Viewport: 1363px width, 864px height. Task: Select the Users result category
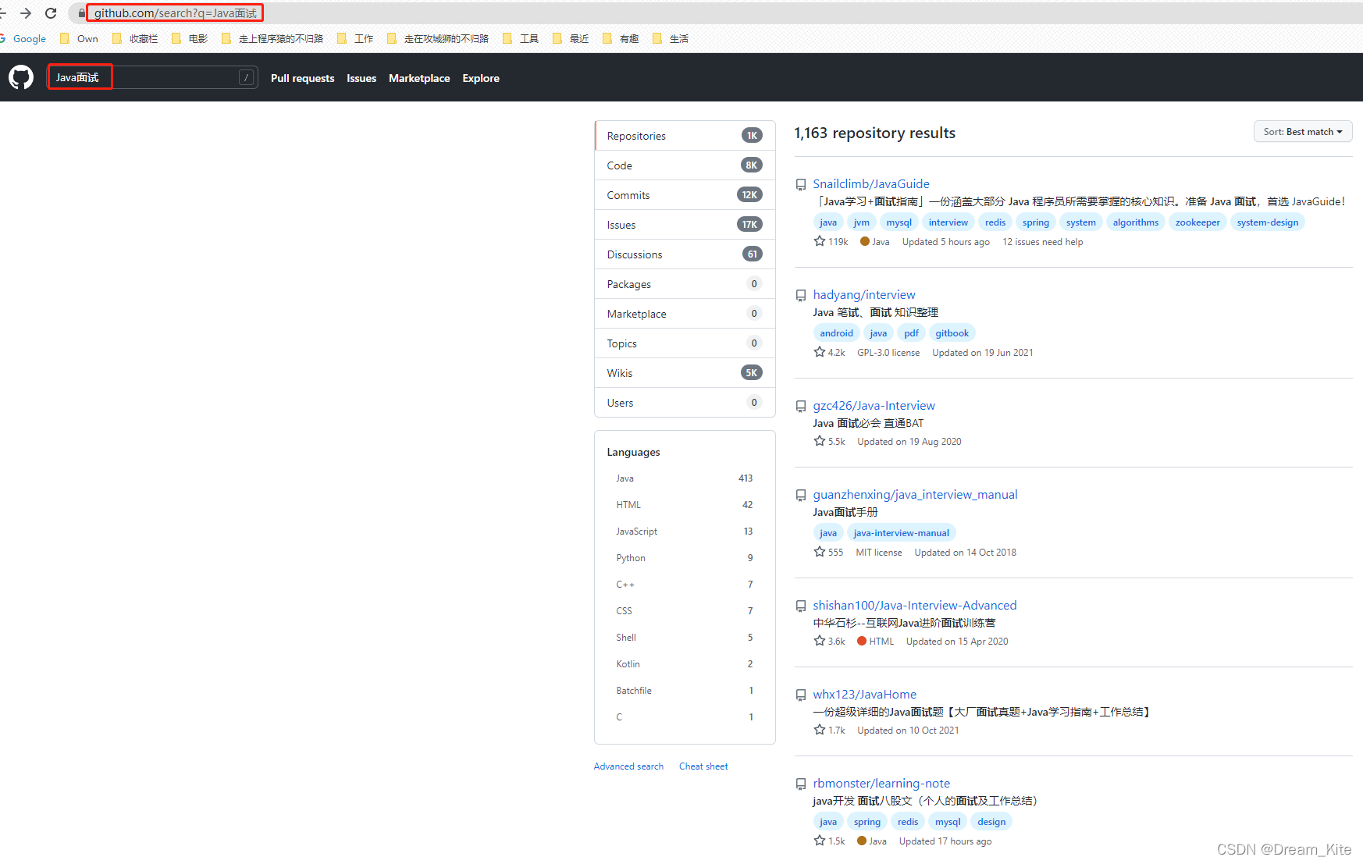685,403
